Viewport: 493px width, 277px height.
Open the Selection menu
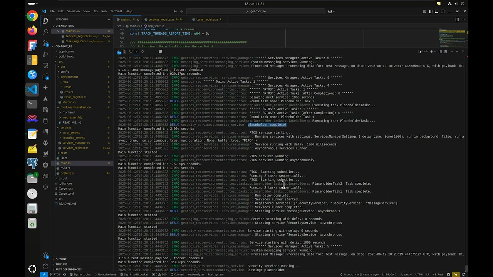point(73,11)
